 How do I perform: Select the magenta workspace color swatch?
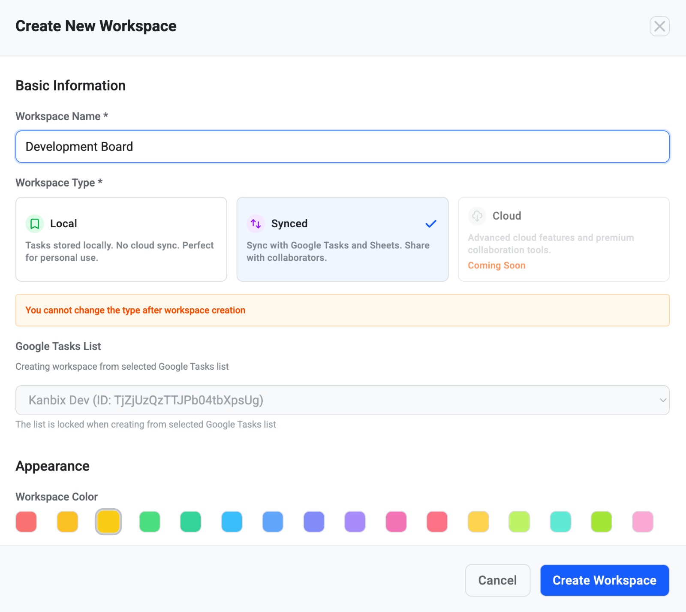click(397, 522)
